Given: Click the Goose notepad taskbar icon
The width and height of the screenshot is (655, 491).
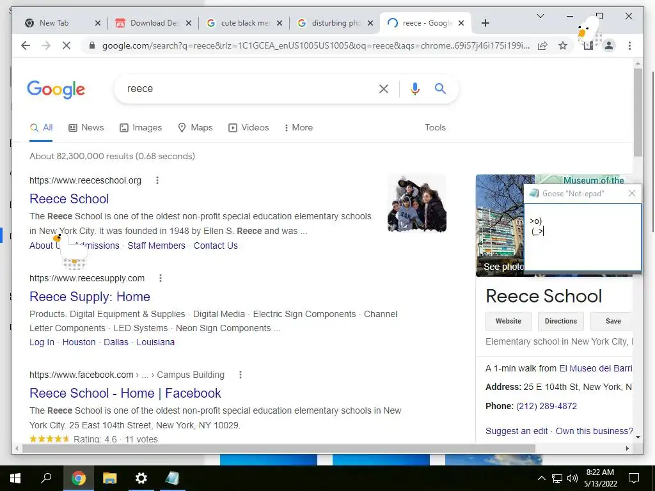Looking at the screenshot, I should tap(173, 478).
